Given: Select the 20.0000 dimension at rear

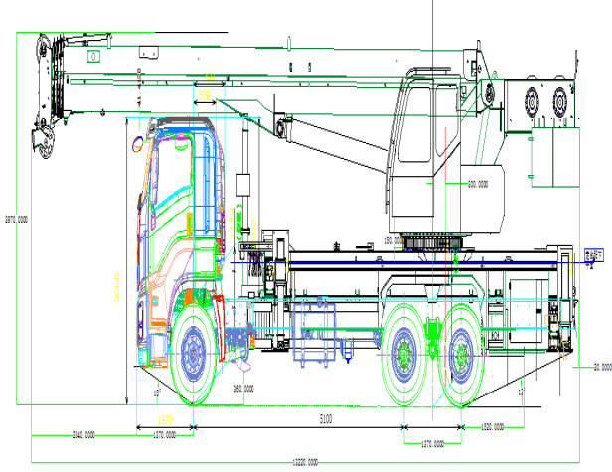Looking at the screenshot, I should click(603, 367).
